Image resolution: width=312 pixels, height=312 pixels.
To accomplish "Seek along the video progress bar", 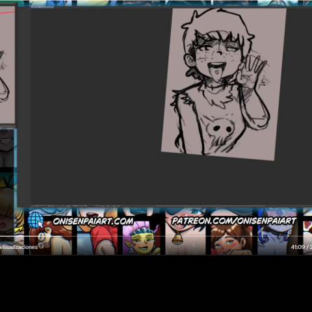I will click(x=156, y=236).
